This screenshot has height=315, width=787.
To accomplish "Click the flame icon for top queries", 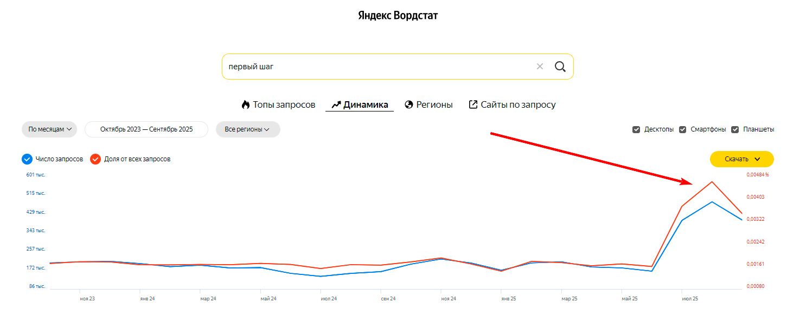I will tap(246, 104).
